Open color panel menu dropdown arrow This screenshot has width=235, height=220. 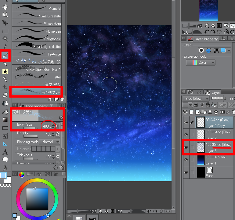tap(64, 174)
